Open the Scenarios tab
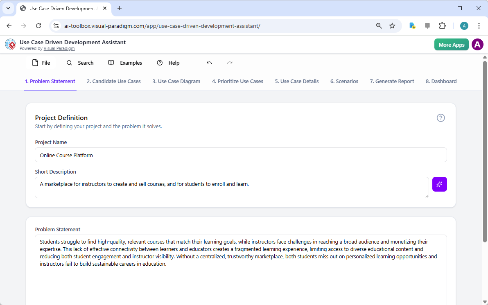This screenshot has height=305, width=488. pos(344,81)
